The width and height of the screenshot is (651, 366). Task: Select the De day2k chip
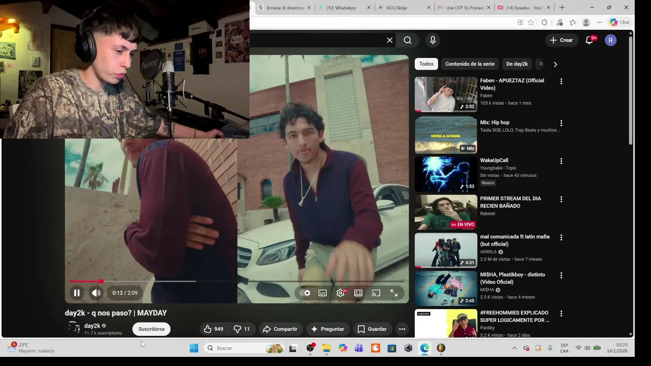[517, 64]
